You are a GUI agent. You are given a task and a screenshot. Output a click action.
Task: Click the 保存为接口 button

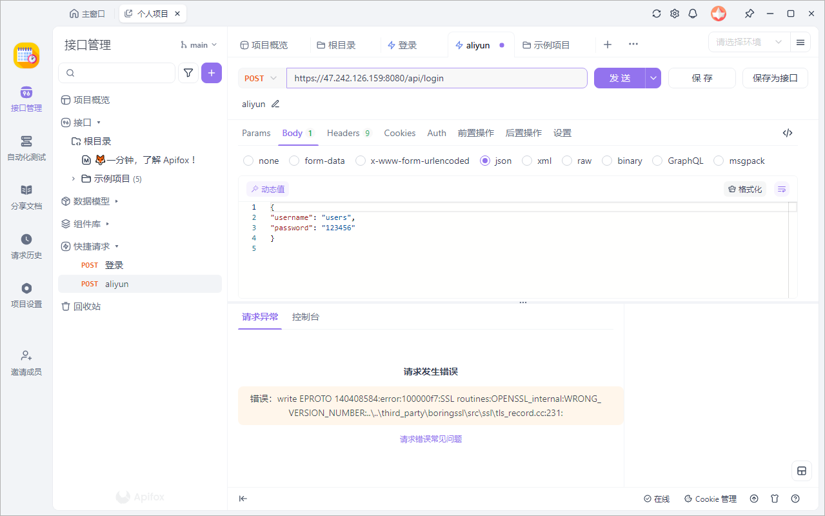[x=775, y=78]
